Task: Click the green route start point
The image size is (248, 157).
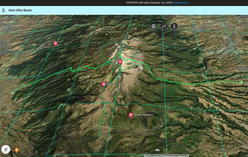Action: [242, 82]
